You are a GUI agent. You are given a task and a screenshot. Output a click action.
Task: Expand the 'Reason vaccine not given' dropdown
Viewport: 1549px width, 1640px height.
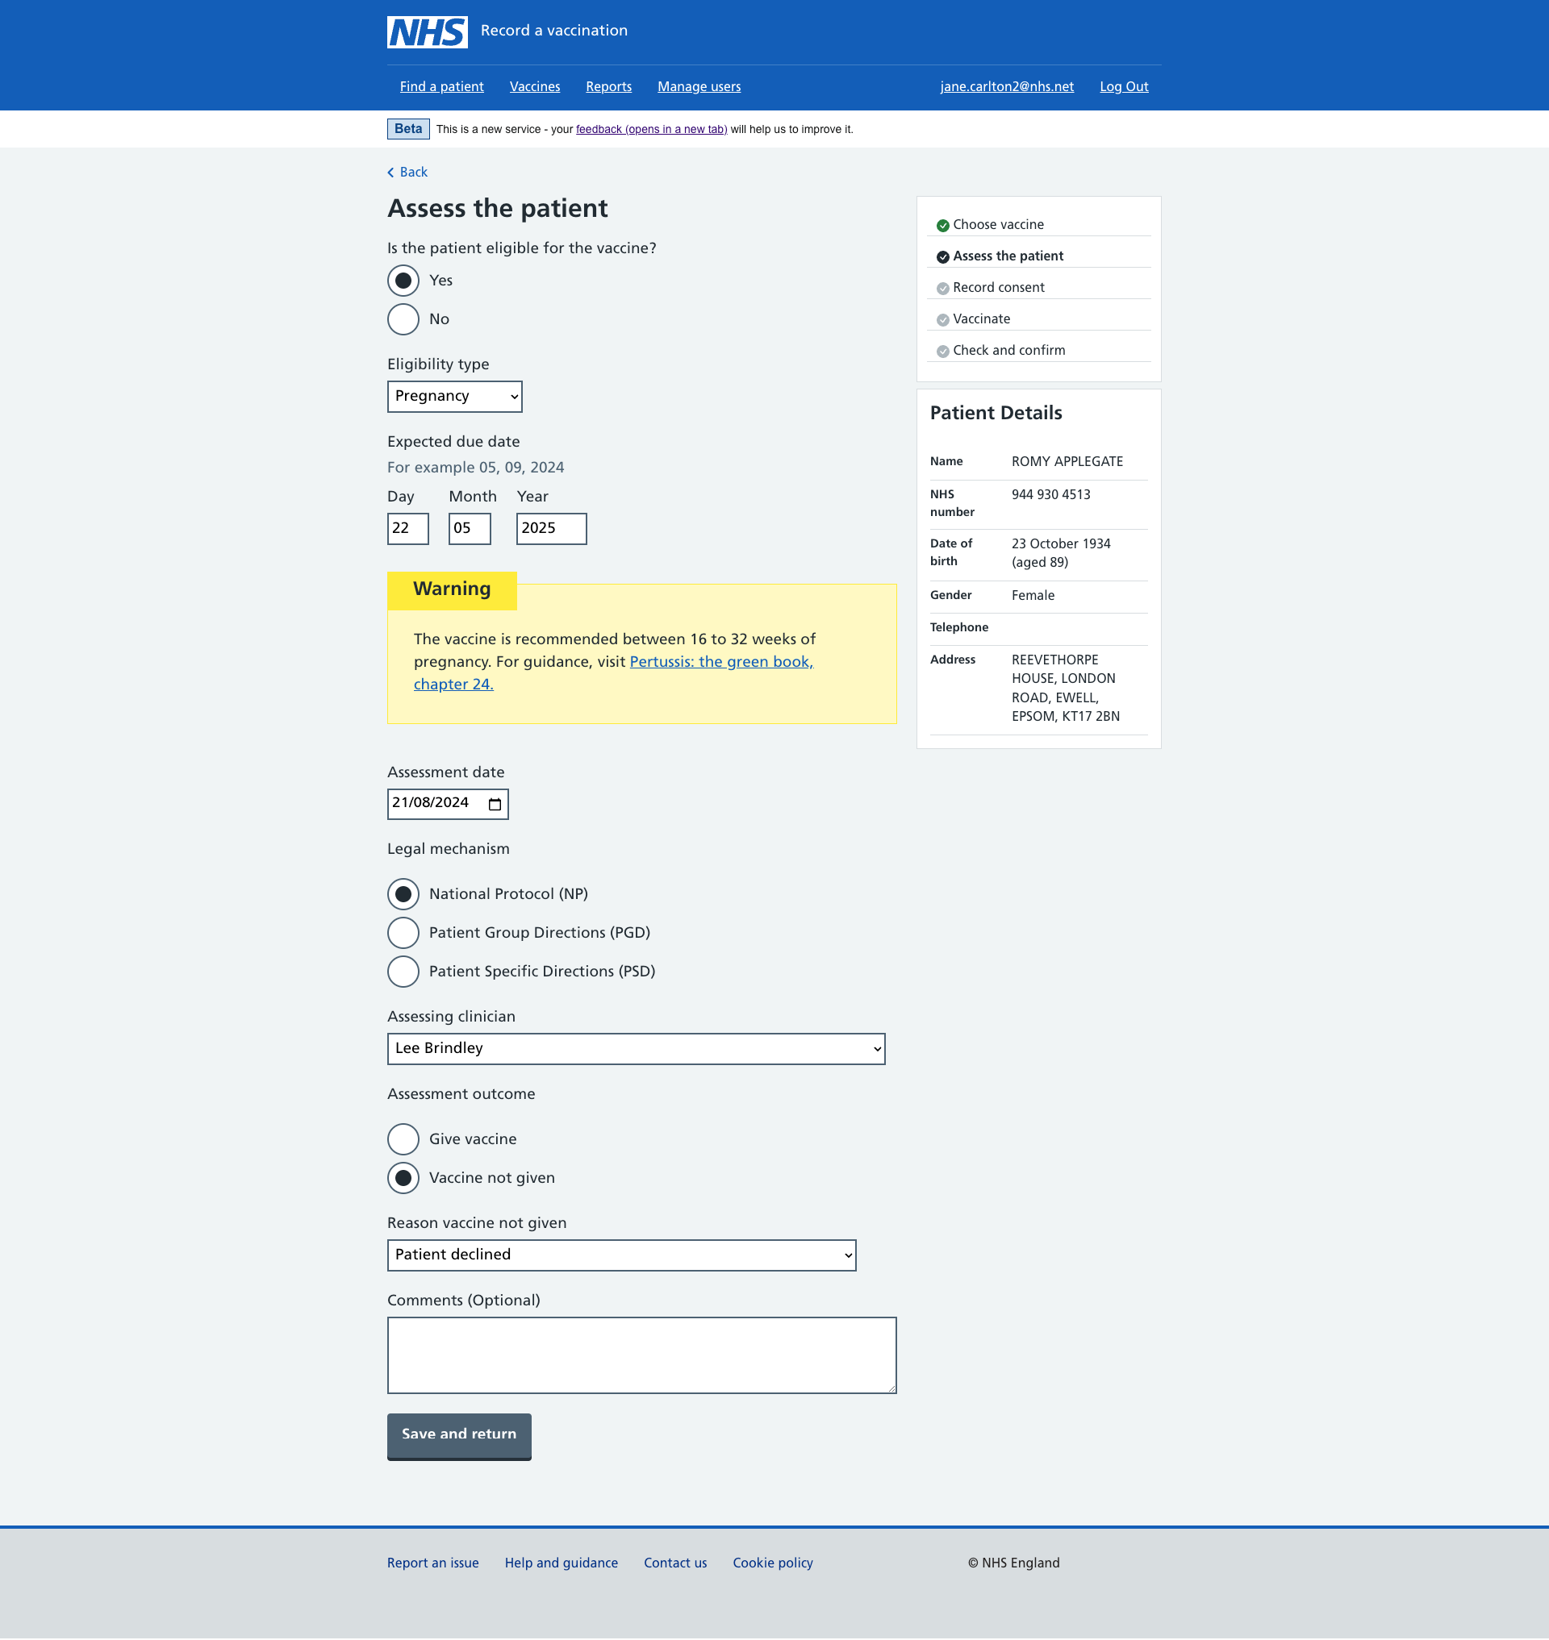(622, 1255)
